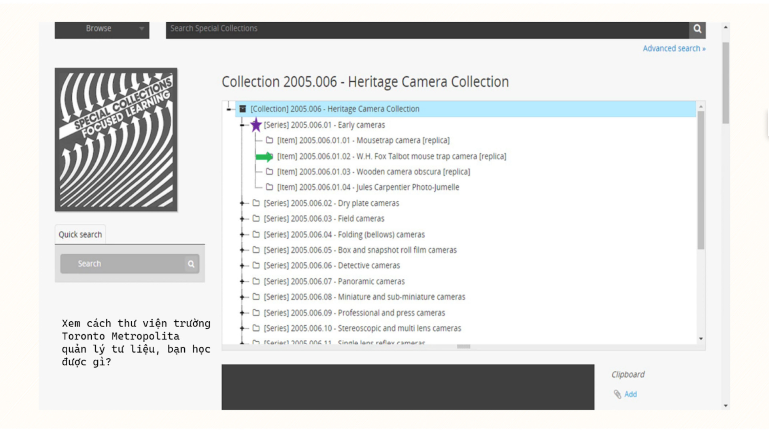Image resolution: width=769 pixels, height=432 pixels.
Task: Select the Quick search tab
Action: [80, 235]
